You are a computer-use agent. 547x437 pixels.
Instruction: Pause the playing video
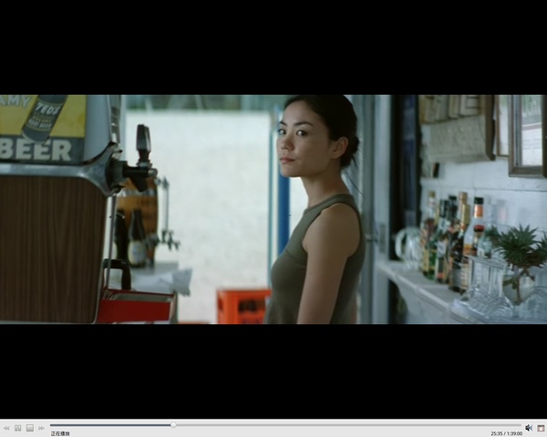tap(18, 427)
